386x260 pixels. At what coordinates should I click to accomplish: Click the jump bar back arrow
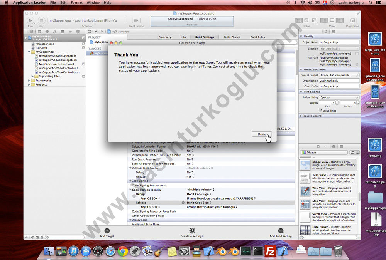(x=96, y=32)
